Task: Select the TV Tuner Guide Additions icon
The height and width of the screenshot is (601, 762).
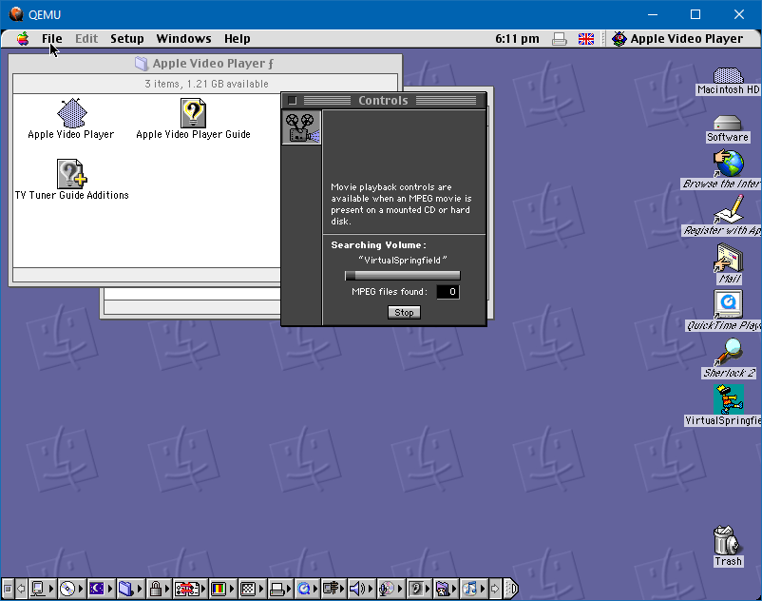Action: (x=71, y=174)
